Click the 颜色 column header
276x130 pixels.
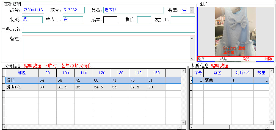pyautogui.click(x=217, y=73)
